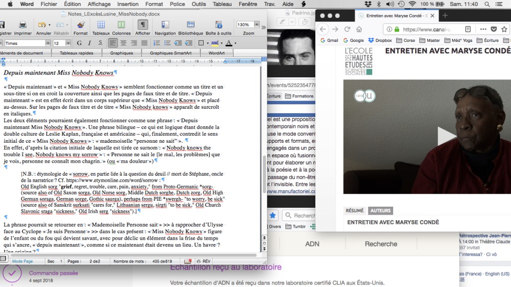Image resolution: width=511 pixels, height=287 pixels.
Task: Toggle italic formatting
Action: (87, 43)
